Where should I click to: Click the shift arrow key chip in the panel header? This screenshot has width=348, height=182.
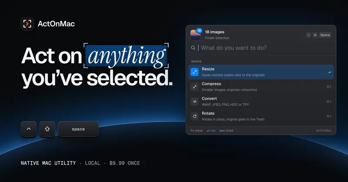point(315,35)
